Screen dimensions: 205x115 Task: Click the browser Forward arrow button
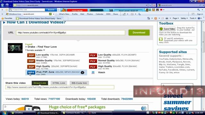(7, 5)
